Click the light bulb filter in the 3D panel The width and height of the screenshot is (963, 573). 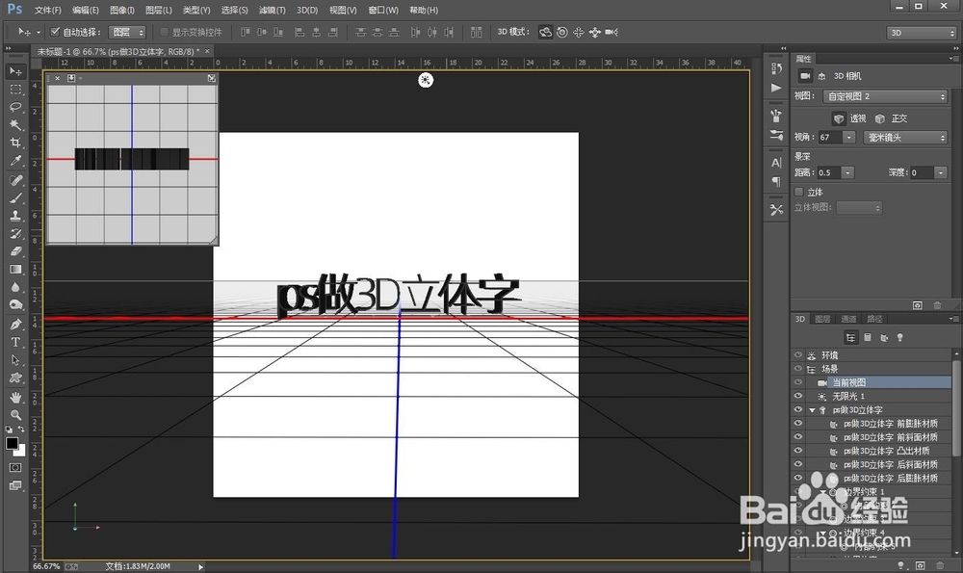pos(899,337)
